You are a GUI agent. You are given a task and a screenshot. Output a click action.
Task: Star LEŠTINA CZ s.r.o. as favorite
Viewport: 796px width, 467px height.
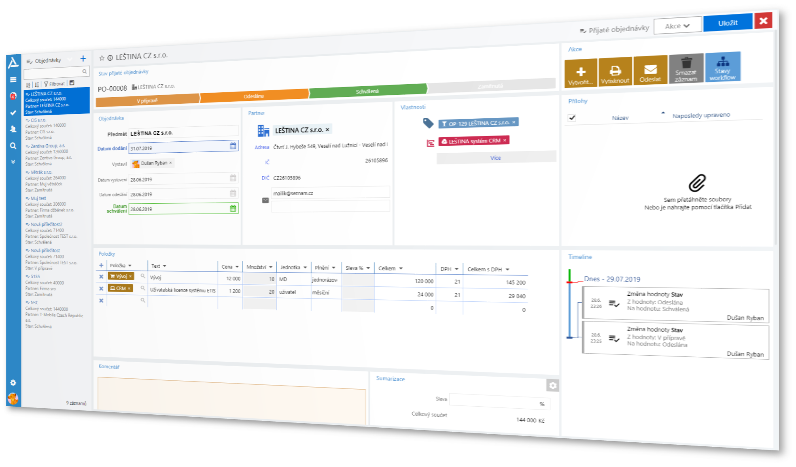[102, 58]
